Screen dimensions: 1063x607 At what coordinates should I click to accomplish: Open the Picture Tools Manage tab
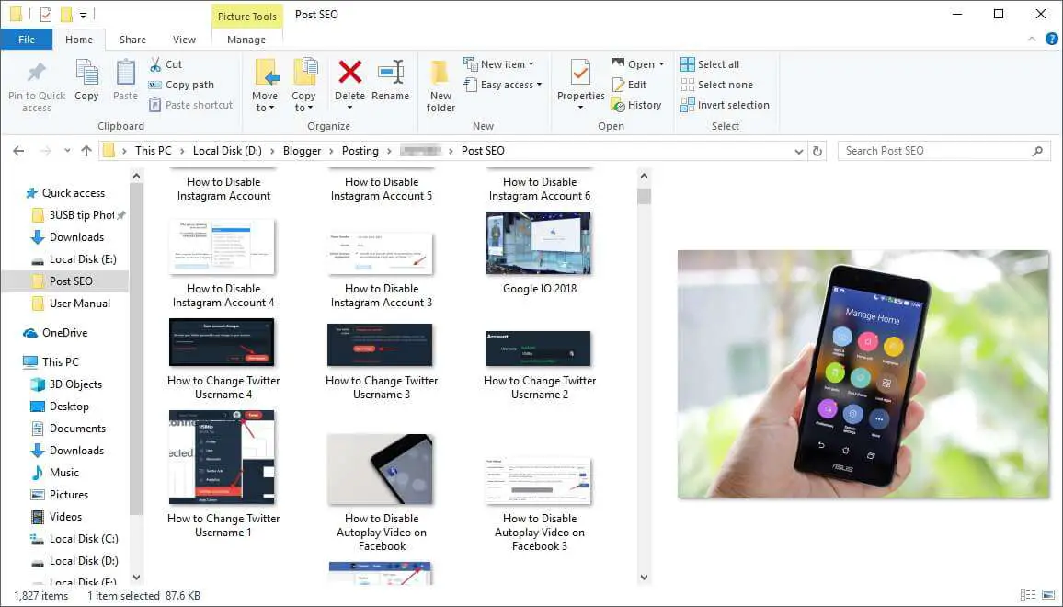pyautogui.click(x=246, y=40)
